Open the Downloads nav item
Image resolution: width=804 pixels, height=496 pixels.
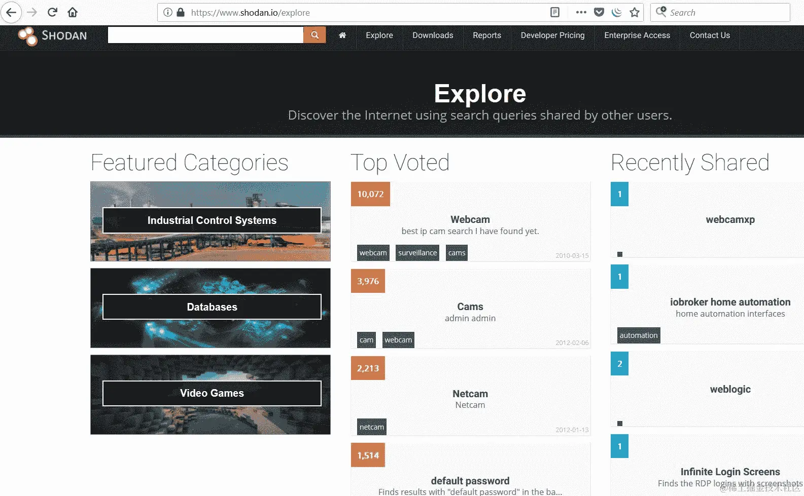(433, 35)
